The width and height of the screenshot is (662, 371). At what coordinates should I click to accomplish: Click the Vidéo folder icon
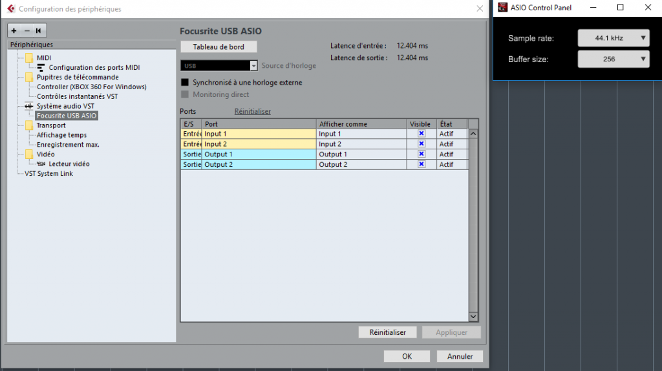(29, 154)
